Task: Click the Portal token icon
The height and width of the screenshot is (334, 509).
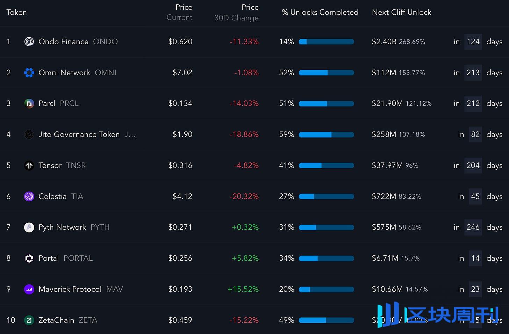Action: (x=29, y=258)
